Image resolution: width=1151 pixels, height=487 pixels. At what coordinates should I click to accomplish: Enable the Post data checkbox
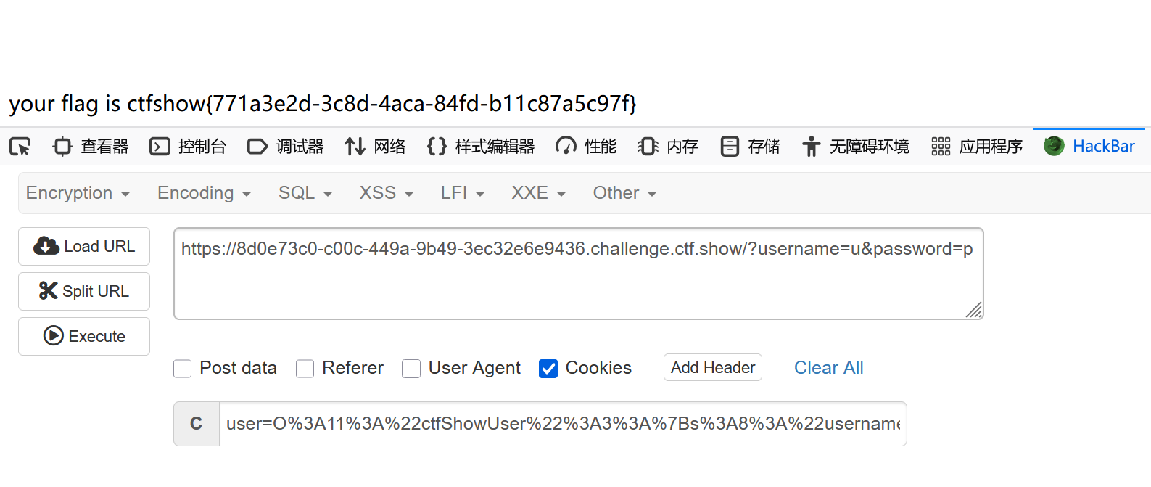[183, 369]
